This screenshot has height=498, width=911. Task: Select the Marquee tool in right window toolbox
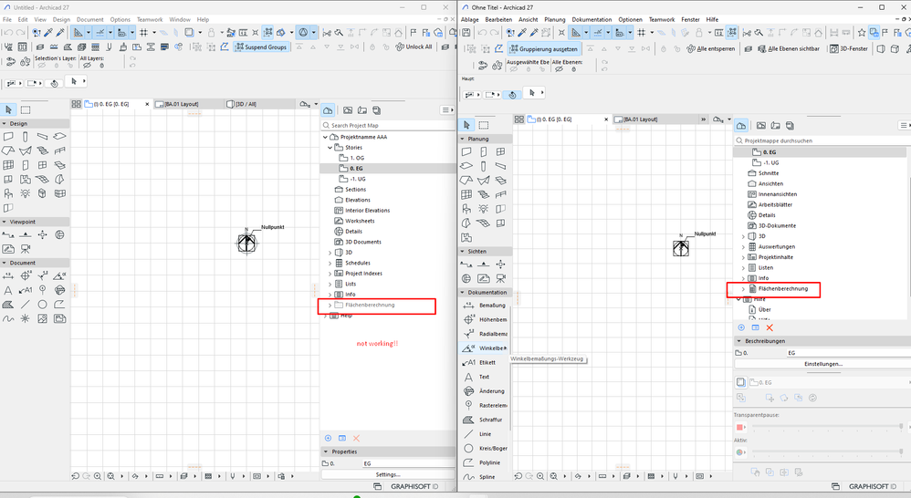coord(484,125)
